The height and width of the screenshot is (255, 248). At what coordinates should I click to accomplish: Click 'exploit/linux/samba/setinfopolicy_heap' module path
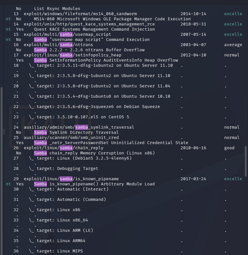click(73, 55)
